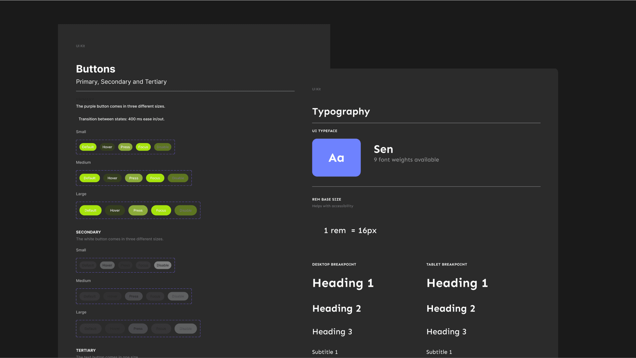Viewport: 636px width, 358px height.
Task: Click the green Focus button in the primary Small row
Action: click(x=143, y=147)
